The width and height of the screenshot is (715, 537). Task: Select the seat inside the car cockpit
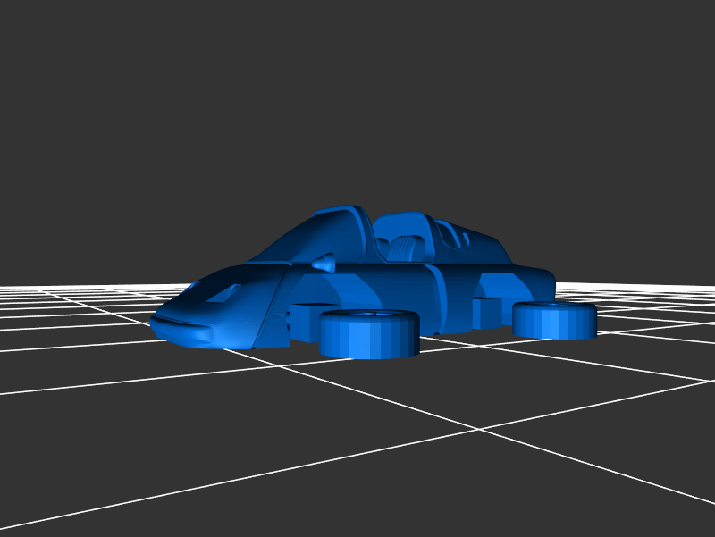(x=408, y=246)
